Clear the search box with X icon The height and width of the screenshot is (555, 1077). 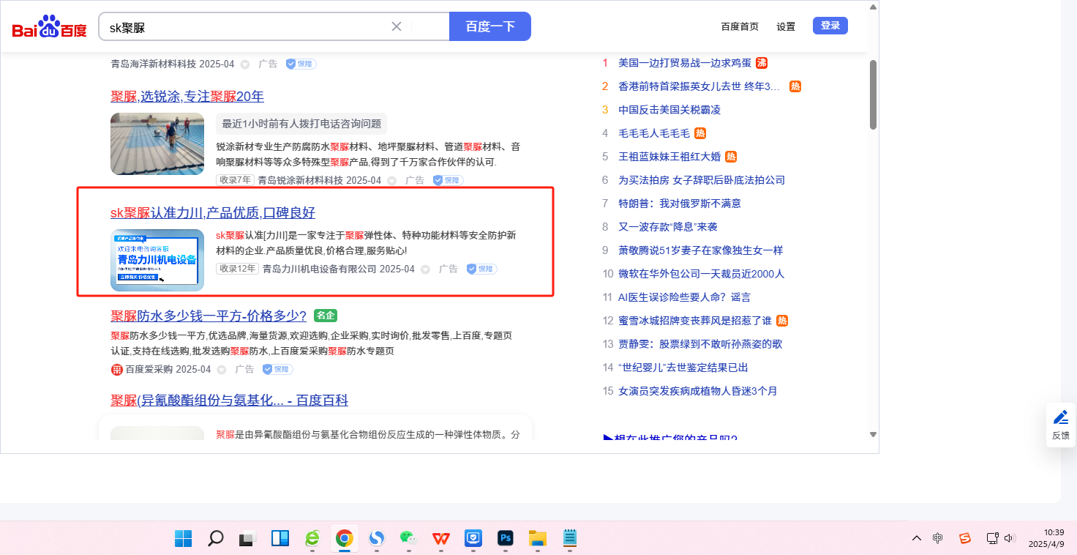[x=397, y=26]
